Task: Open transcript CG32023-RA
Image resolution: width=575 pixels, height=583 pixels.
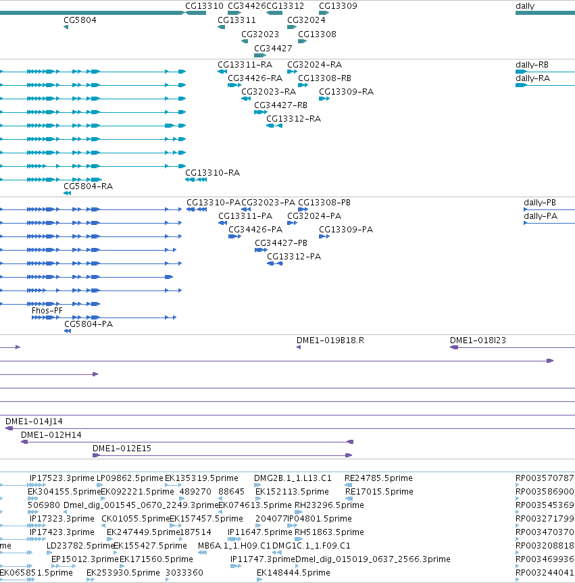Action: point(268,91)
